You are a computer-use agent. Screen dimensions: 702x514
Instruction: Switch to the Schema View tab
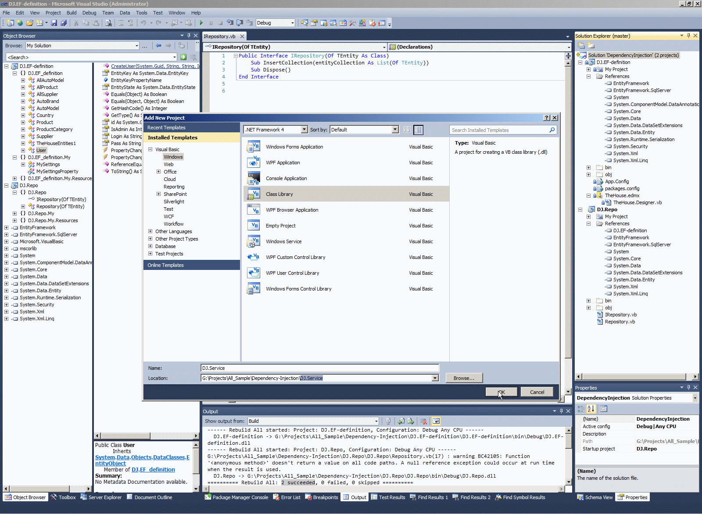click(595, 497)
